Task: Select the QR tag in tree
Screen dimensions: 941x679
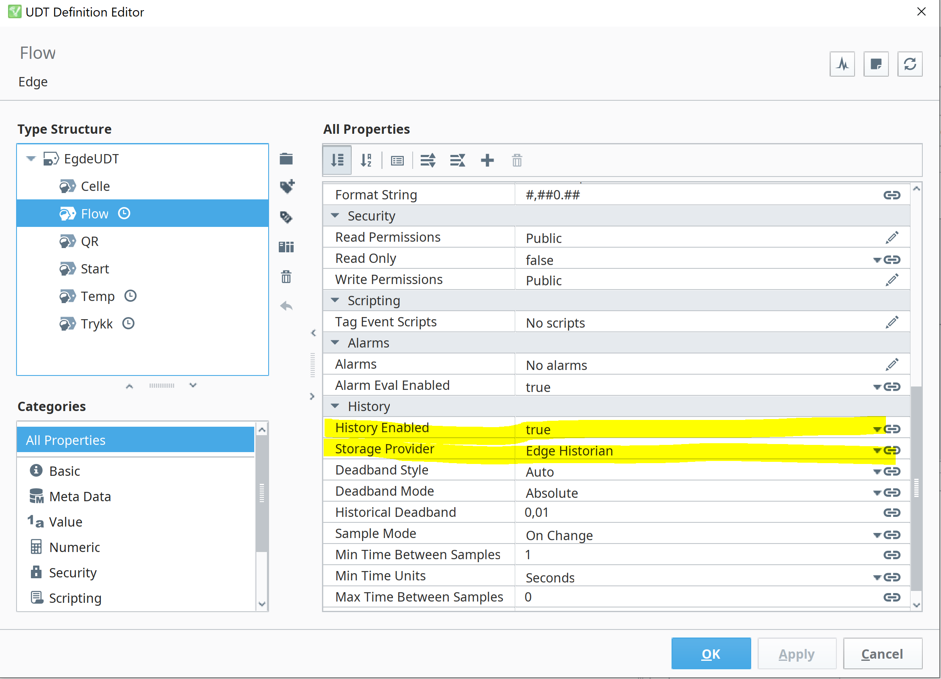Action: (142, 241)
